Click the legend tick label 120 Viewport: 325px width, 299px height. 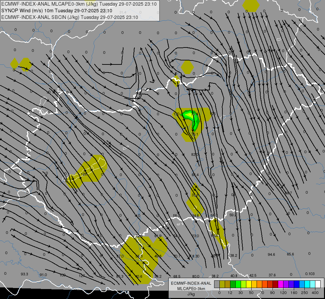(283, 293)
